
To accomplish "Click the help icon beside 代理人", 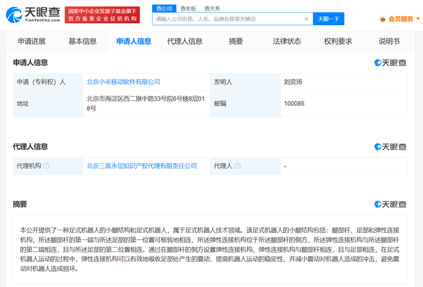I will point(237,166).
